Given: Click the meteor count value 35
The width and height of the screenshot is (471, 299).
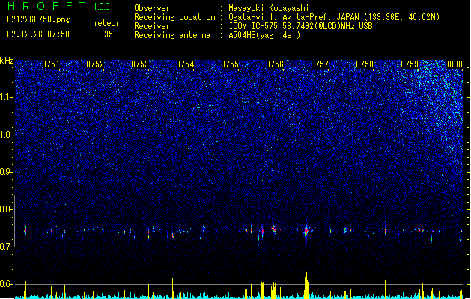Looking at the screenshot, I should tap(109, 34).
